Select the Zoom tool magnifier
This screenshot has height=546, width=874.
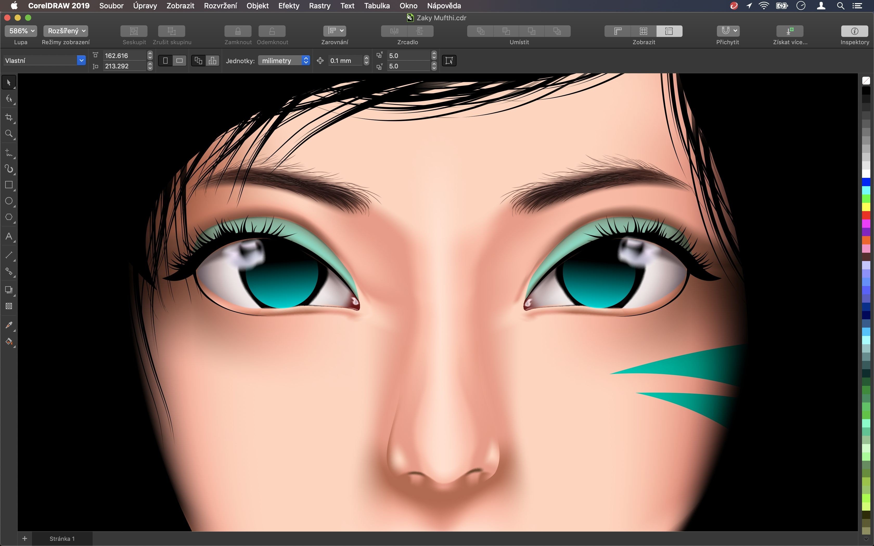coord(9,134)
